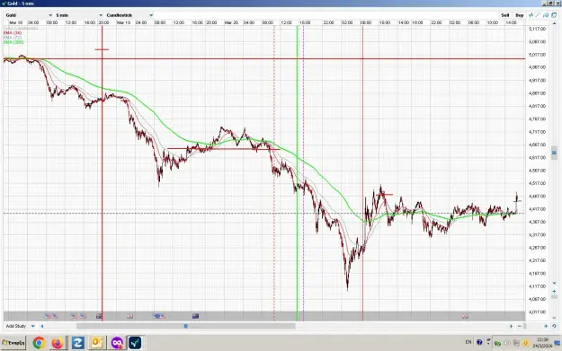Click the taskbar clock showing 22:39
Image resolution: width=562 pixels, height=351 pixels.
click(x=542, y=342)
